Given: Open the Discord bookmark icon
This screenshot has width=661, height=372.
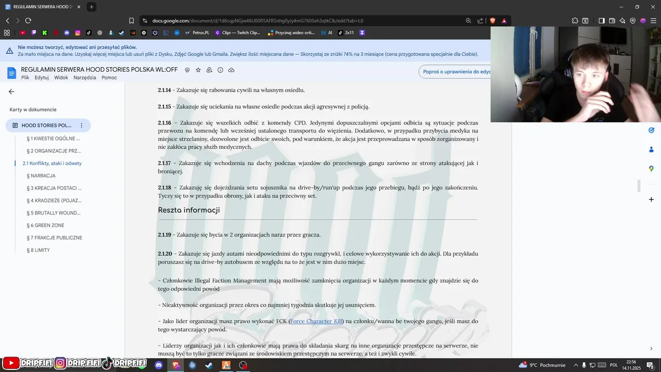Looking at the screenshot, I should tap(67, 33).
